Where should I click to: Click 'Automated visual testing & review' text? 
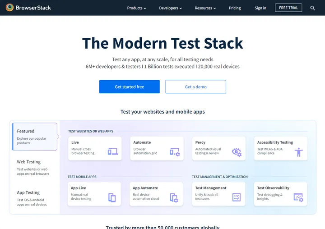[x=208, y=151]
